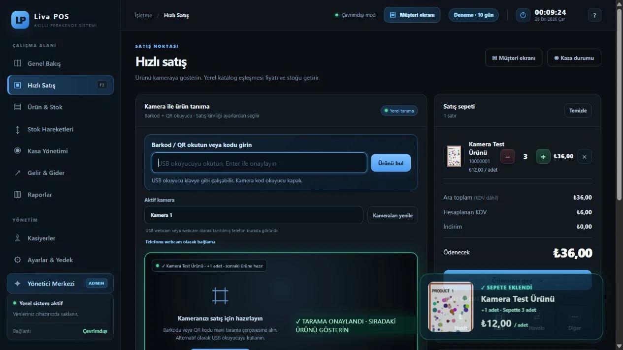
Task: Click the Yerel tanıma status badge
Action: click(399, 111)
